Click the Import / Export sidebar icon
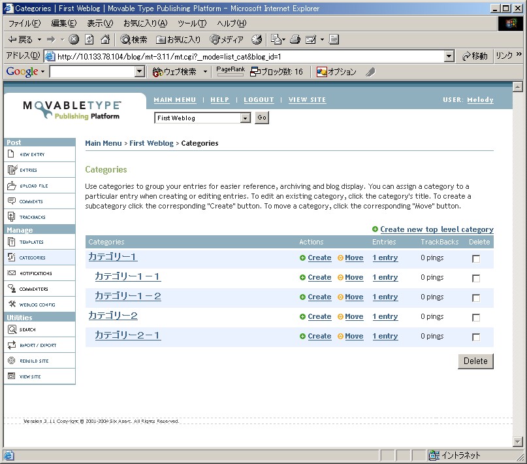 pos(12,345)
